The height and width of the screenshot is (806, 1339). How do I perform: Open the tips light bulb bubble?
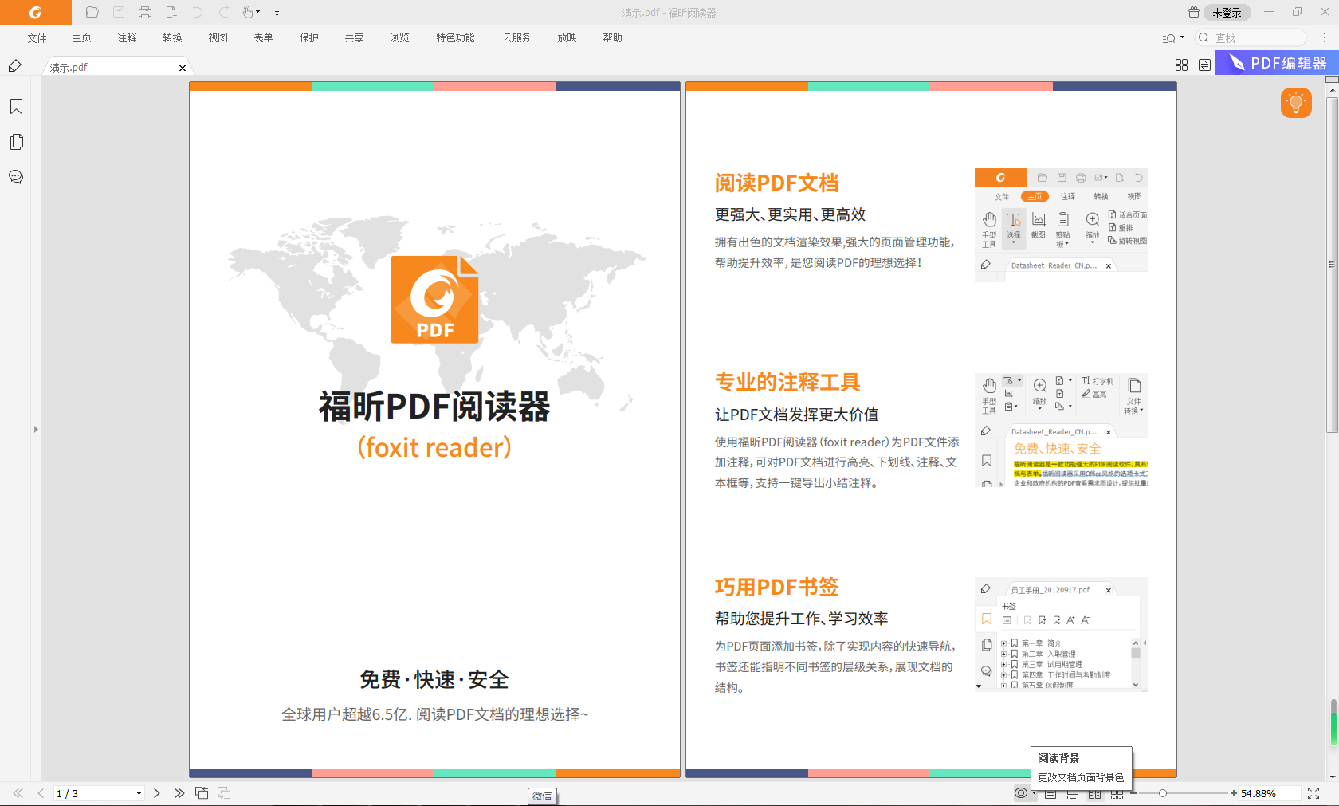click(x=1296, y=103)
